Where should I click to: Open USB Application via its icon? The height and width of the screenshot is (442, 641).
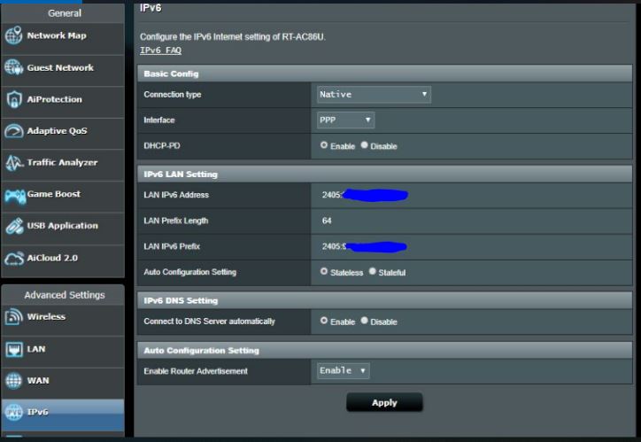pos(14,227)
